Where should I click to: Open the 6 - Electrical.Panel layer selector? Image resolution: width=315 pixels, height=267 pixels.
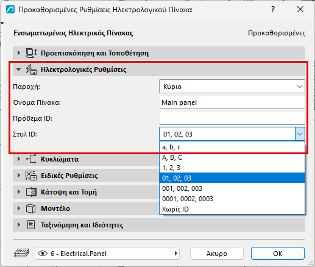(x=107, y=254)
